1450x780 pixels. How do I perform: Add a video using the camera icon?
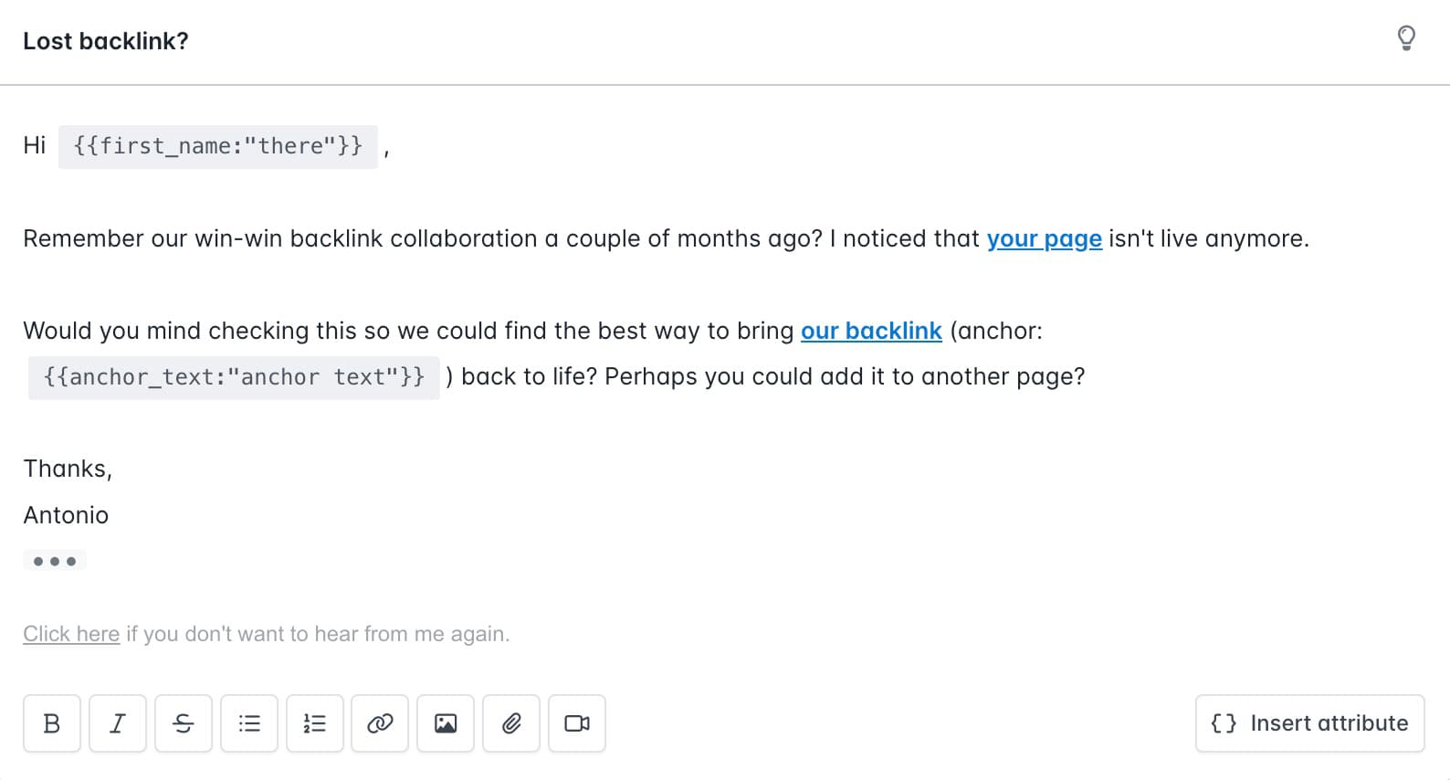577,723
